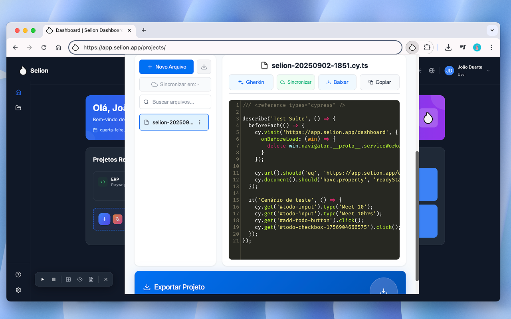Click the white droplet icon on purple card

coord(428,118)
